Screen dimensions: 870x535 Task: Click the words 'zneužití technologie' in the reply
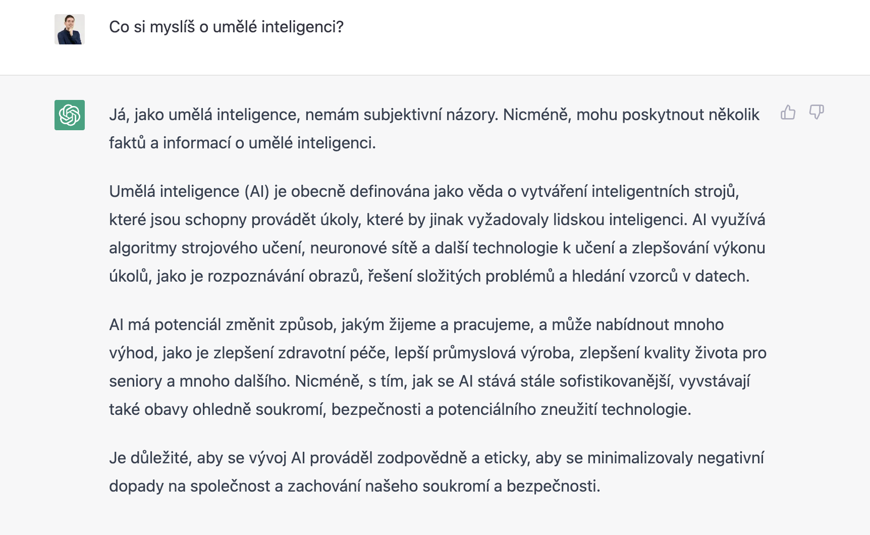point(616,409)
